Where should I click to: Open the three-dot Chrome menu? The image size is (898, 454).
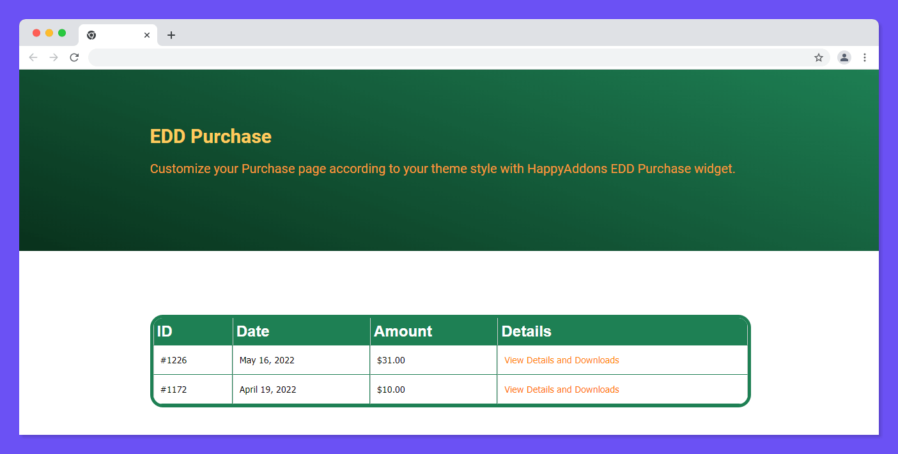[x=865, y=57]
